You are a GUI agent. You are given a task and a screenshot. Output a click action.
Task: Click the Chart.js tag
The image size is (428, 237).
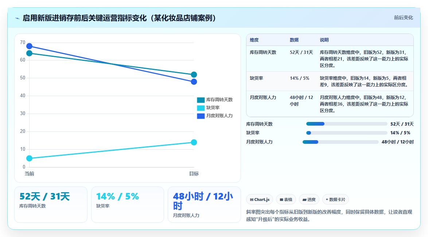pyautogui.click(x=260, y=200)
